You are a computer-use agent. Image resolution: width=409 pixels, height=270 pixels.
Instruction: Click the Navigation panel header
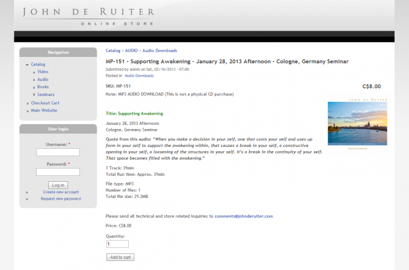[x=58, y=52]
